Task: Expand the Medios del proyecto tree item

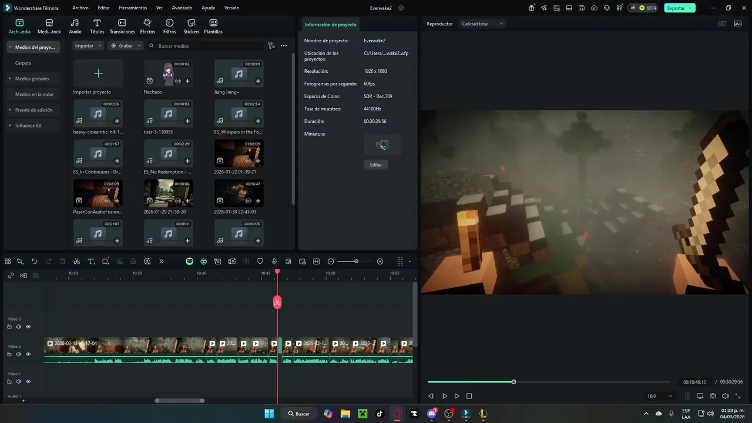Action: click(x=10, y=47)
